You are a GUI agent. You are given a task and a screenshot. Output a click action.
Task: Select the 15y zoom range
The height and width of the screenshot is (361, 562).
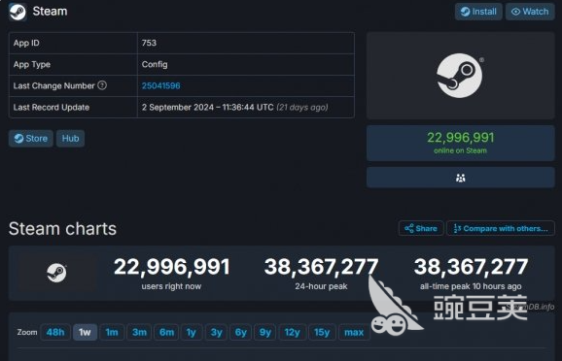click(322, 333)
